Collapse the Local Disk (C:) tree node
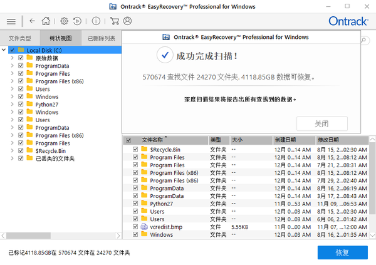Image resolution: width=376 pixels, height=265 pixels. point(4,50)
